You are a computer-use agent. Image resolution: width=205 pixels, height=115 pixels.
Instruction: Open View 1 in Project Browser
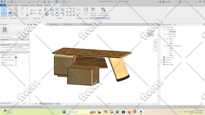coord(172,41)
